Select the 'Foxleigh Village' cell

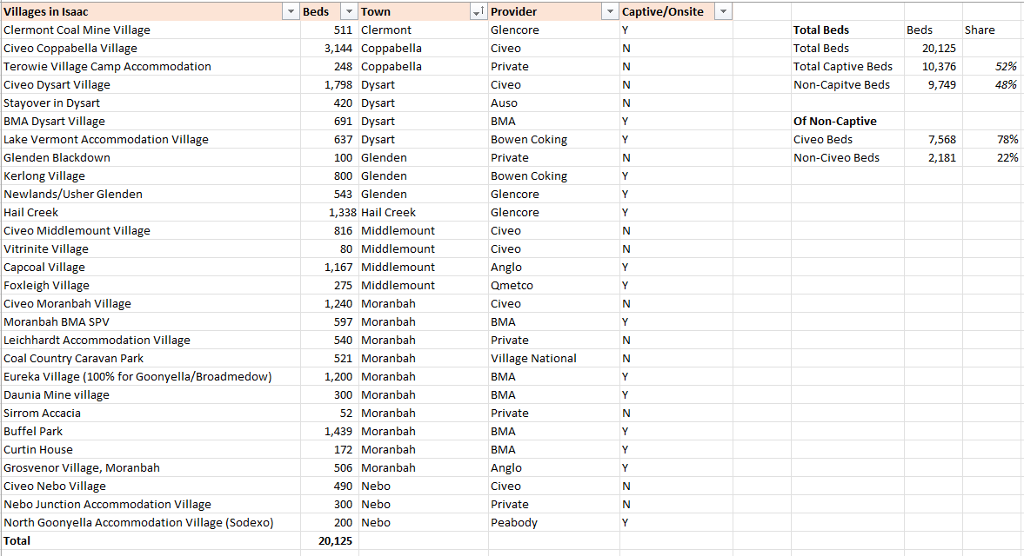click(151, 286)
